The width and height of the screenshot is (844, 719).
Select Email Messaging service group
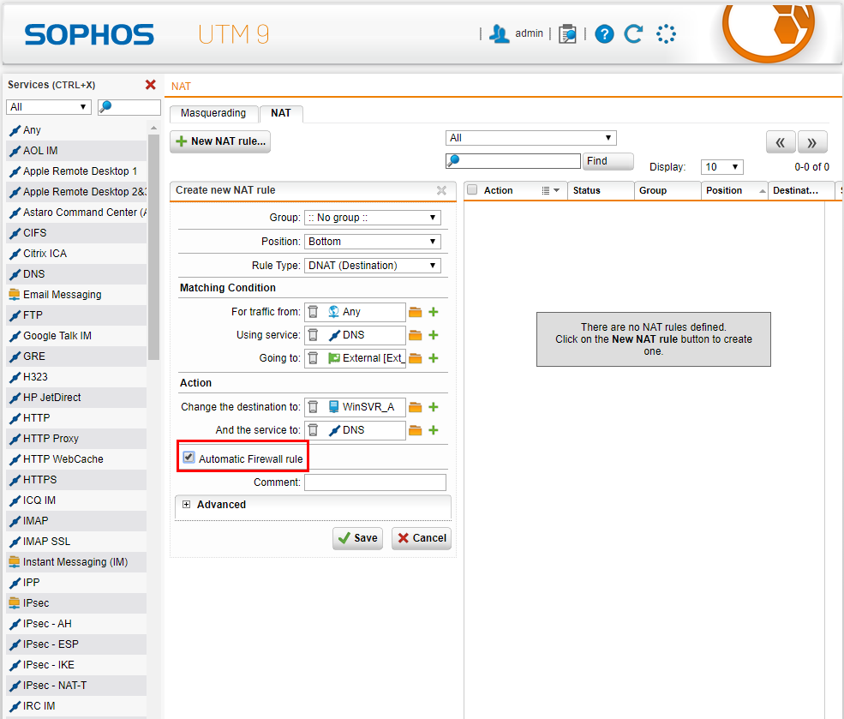[x=76, y=295]
